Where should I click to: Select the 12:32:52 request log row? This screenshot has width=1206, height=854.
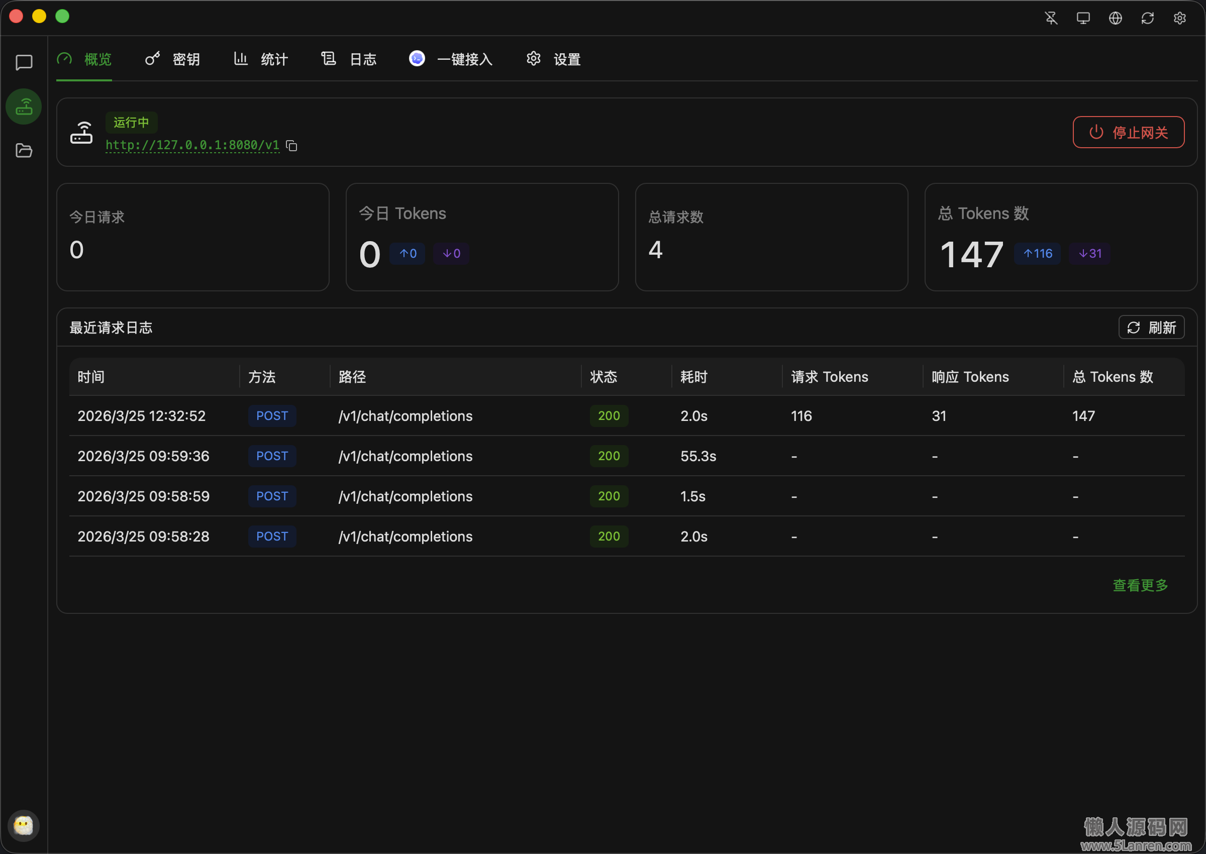click(626, 416)
